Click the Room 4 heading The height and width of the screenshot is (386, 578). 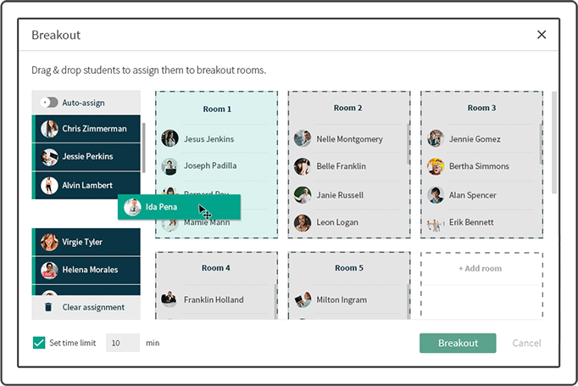point(215,268)
